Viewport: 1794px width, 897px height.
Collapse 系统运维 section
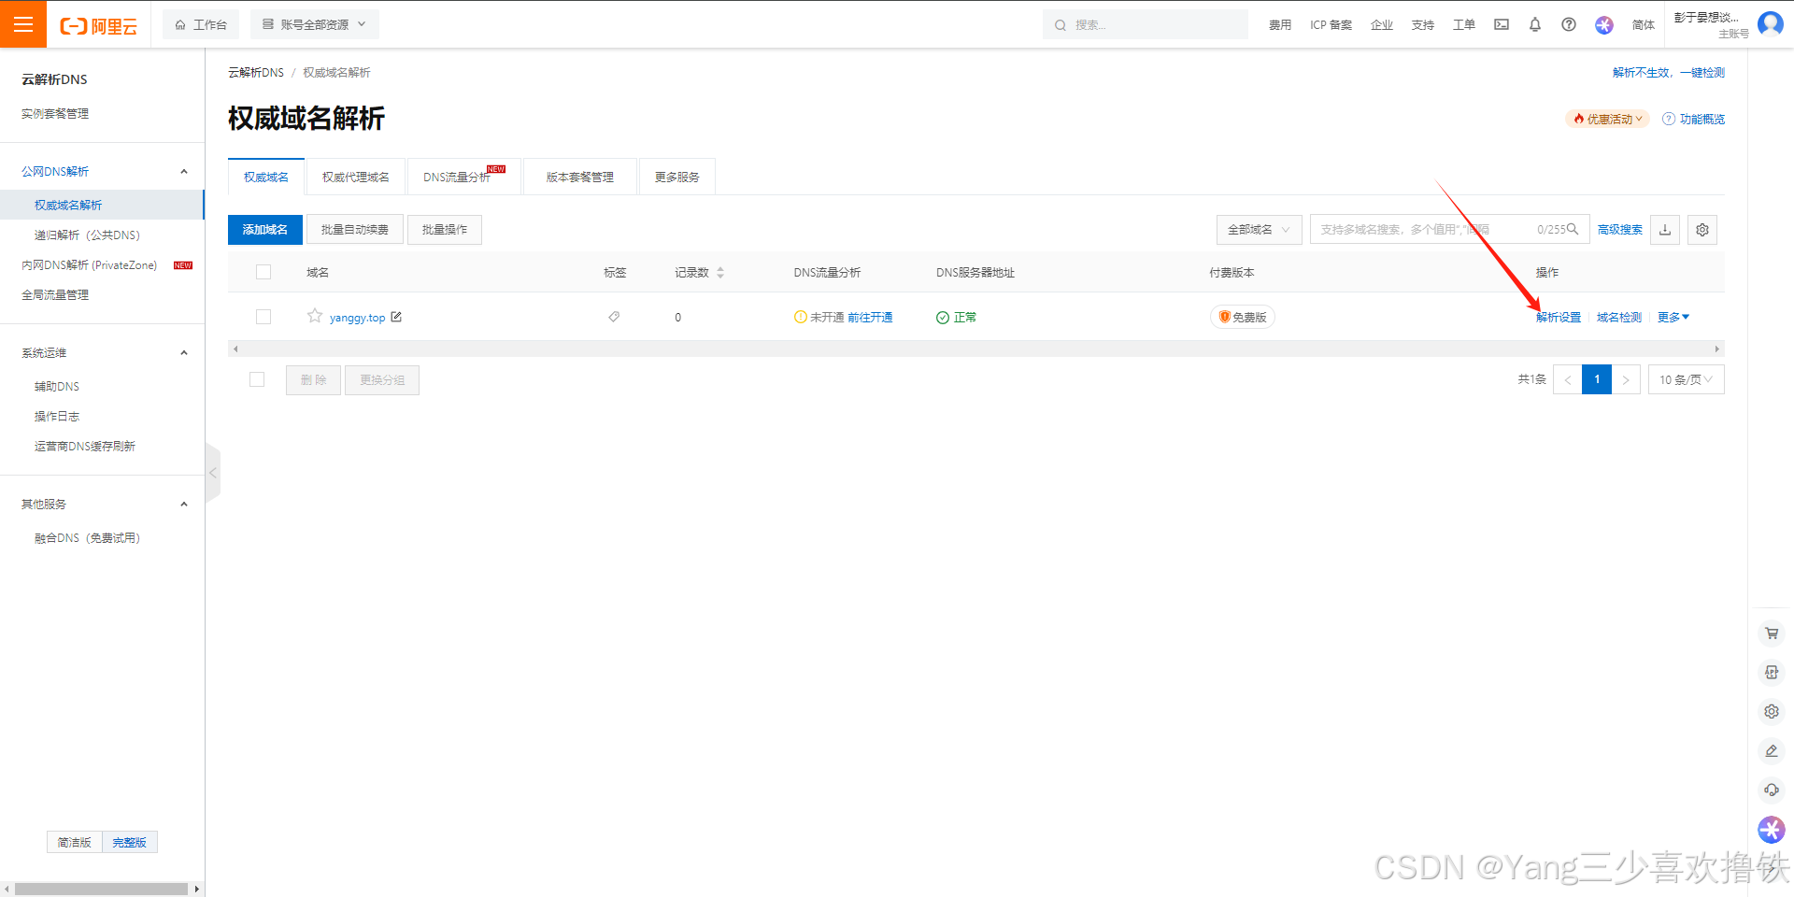pos(184,353)
